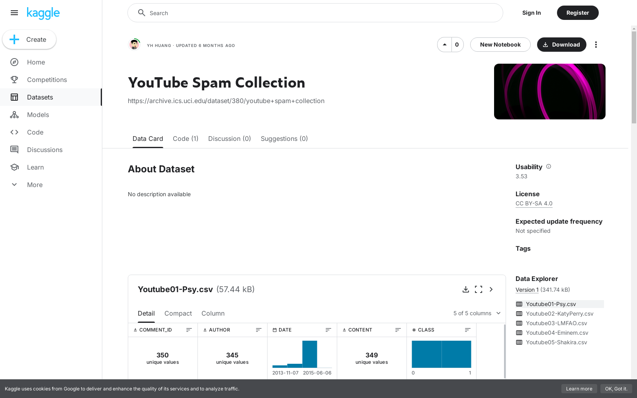Click the page vertical scrollbar
Screen dimensions: 637x398
click(634, 78)
